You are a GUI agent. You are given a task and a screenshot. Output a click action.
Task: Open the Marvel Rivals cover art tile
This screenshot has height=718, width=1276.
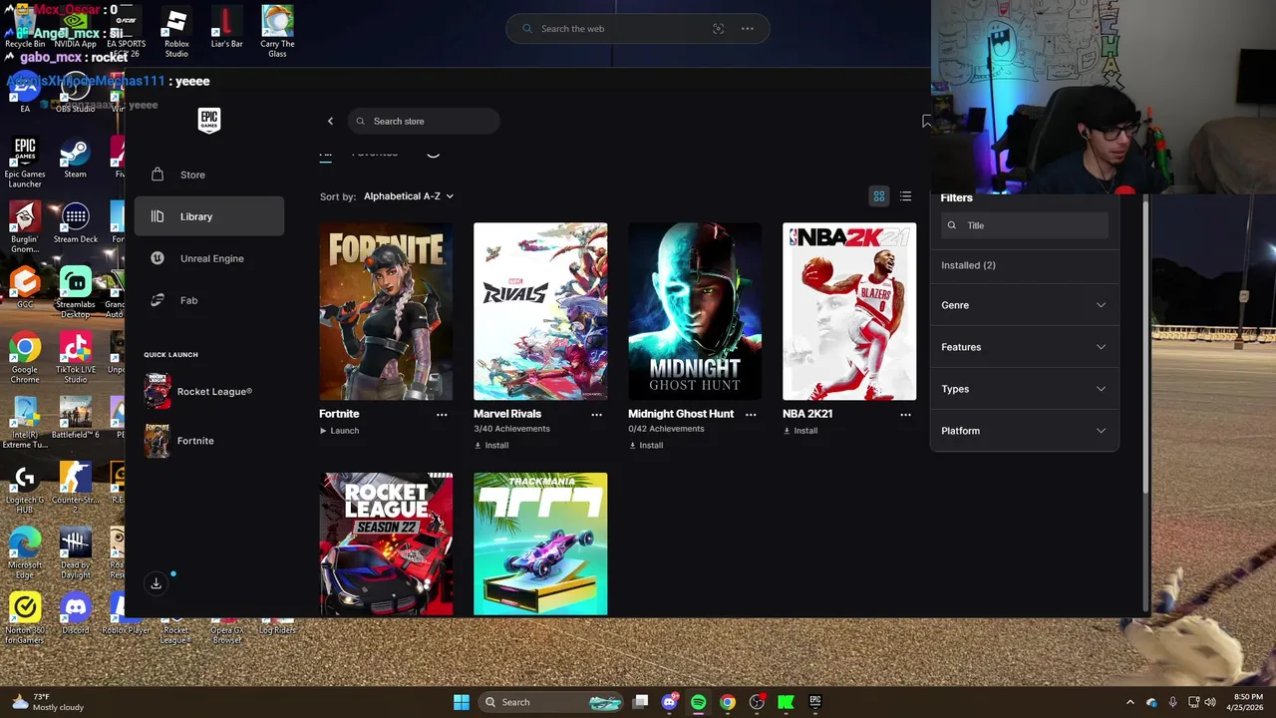tap(540, 311)
